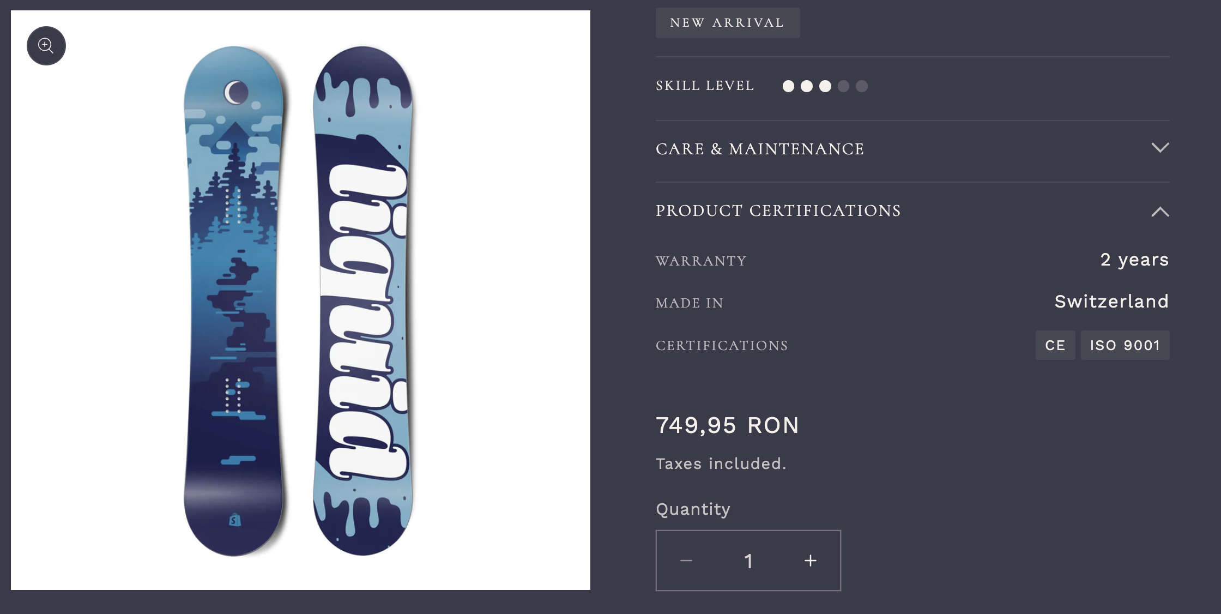The image size is (1221, 614).
Task: Click the New Arrival badge
Action: click(727, 23)
